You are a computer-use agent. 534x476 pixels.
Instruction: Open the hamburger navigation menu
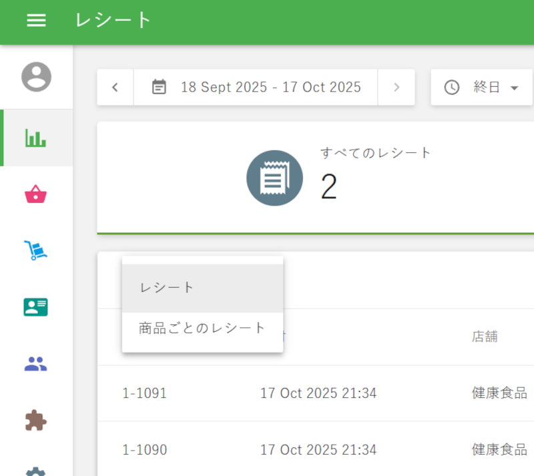click(36, 21)
